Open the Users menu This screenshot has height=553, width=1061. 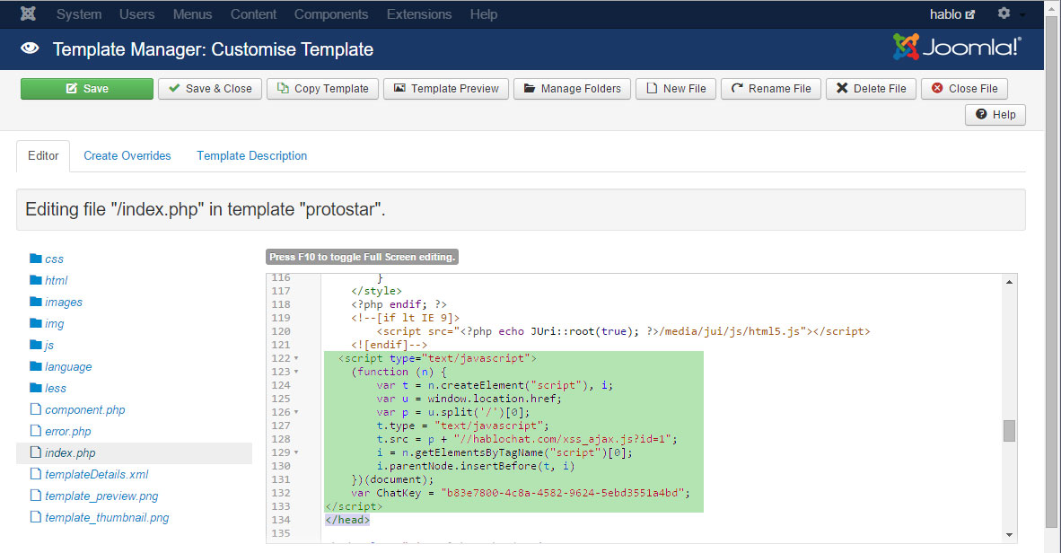tap(136, 14)
